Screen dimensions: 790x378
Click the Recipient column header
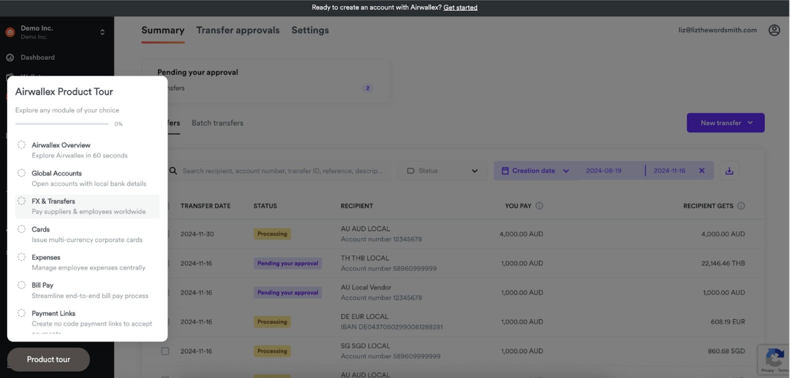tap(357, 206)
